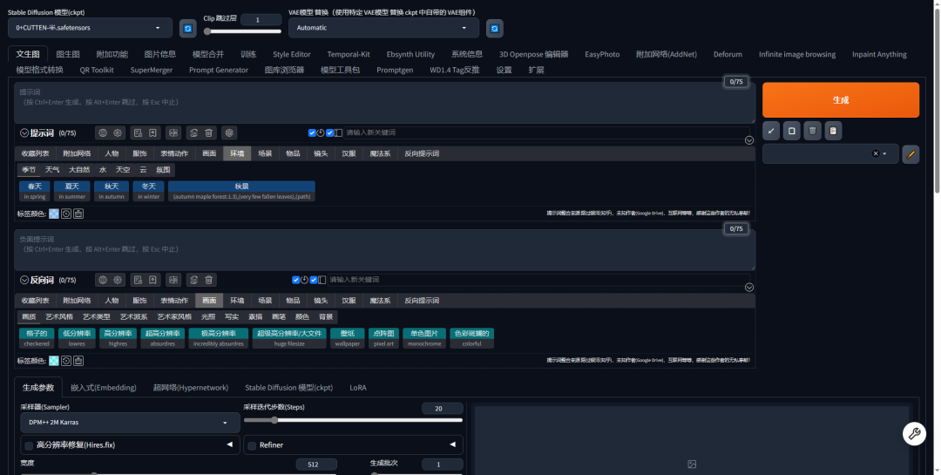Screen dimensions: 941x475
Task: Click the copy icon in the 提示词 toolbar
Action: pyautogui.click(x=193, y=132)
